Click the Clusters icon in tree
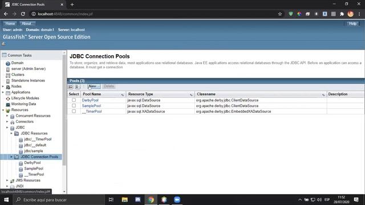The width and height of the screenshot is (365, 205). [x=8, y=75]
